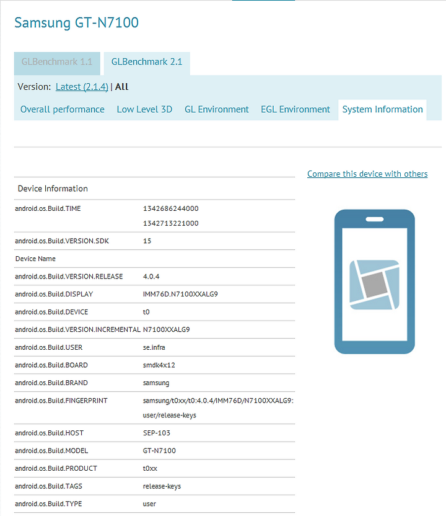Select the android.os.Build.TIME label
The width and height of the screenshot is (446, 516).
tap(48, 208)
